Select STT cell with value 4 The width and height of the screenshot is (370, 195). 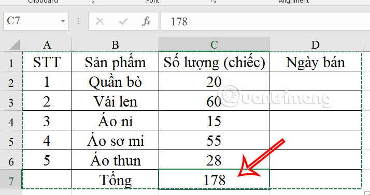[47, 140]
